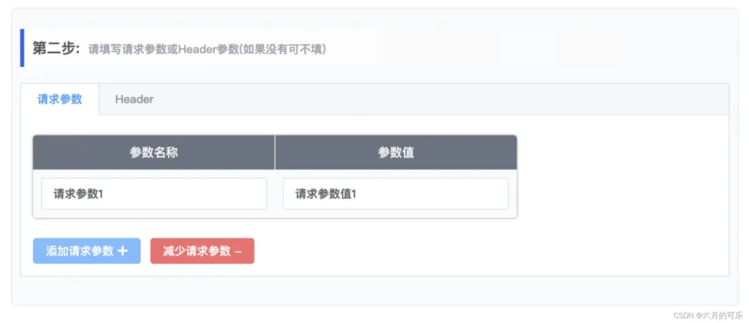
Task: Click the CSDN watermark text
Action: 683,316
